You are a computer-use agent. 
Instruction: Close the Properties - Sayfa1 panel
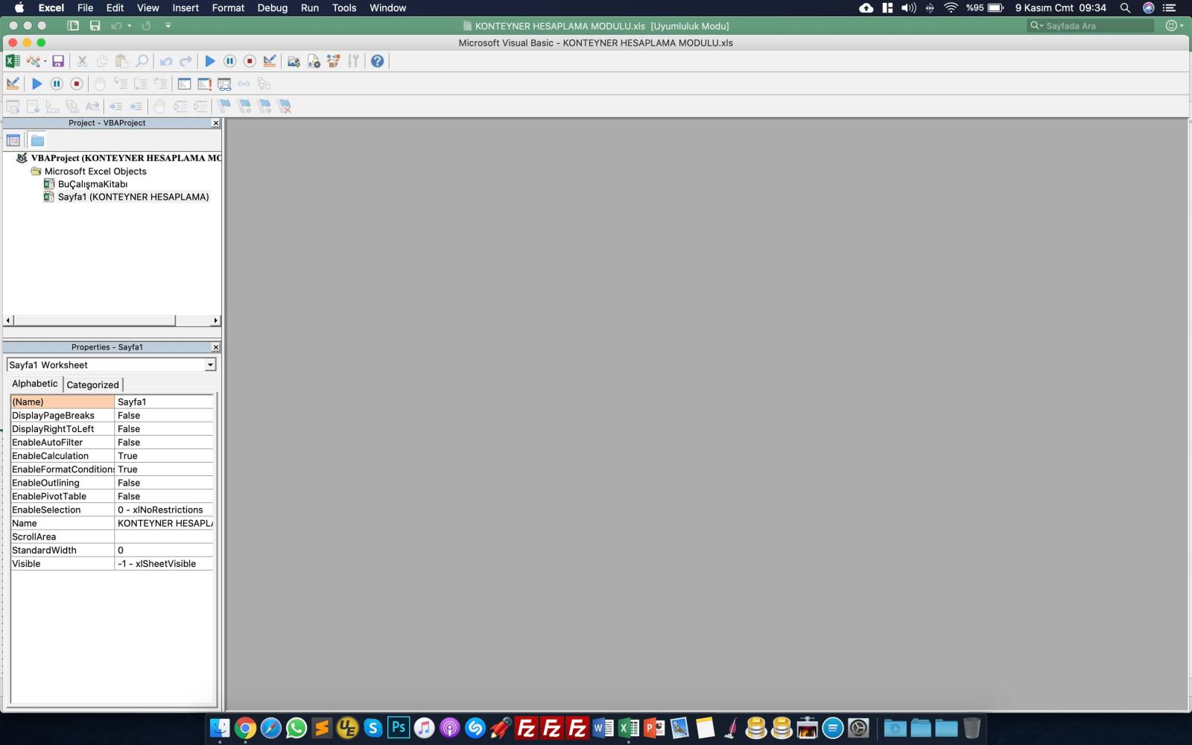pos(216,347)
